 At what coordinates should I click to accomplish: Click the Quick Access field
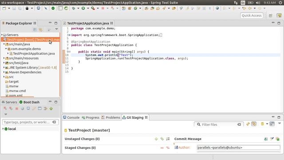coord(252,16)
